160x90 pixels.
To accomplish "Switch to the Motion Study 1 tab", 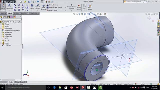I will [20, 82].
